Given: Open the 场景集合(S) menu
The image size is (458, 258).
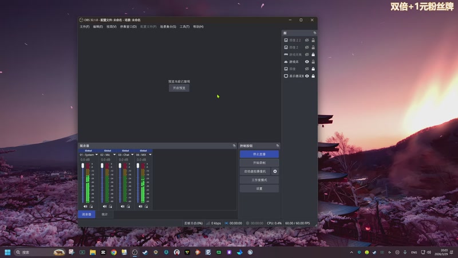Looking at the screenshot, I should pyautogui.click(x=168, y=26).
